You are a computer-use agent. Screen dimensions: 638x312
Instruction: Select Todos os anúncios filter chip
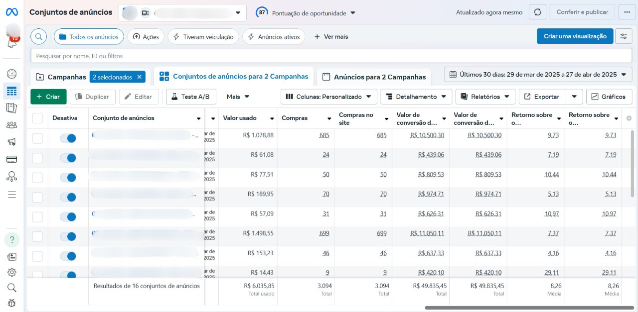coord(89,36)
